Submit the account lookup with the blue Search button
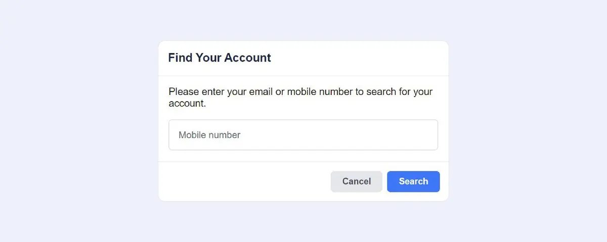The height and width of the screenshot is (242, 607). tap(413, 181)
